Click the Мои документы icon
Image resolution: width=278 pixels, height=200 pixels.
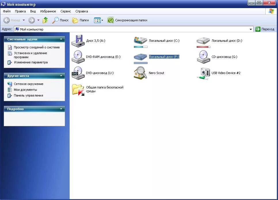pyautogui.click(x=10, y=90)
